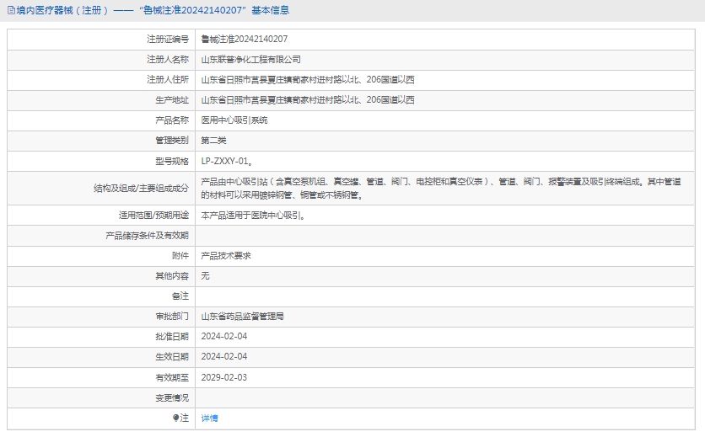Viewport: 705px width, 437px height.
Task: Click the page title 基本信息 header text
Action: (x=152, y=11)
